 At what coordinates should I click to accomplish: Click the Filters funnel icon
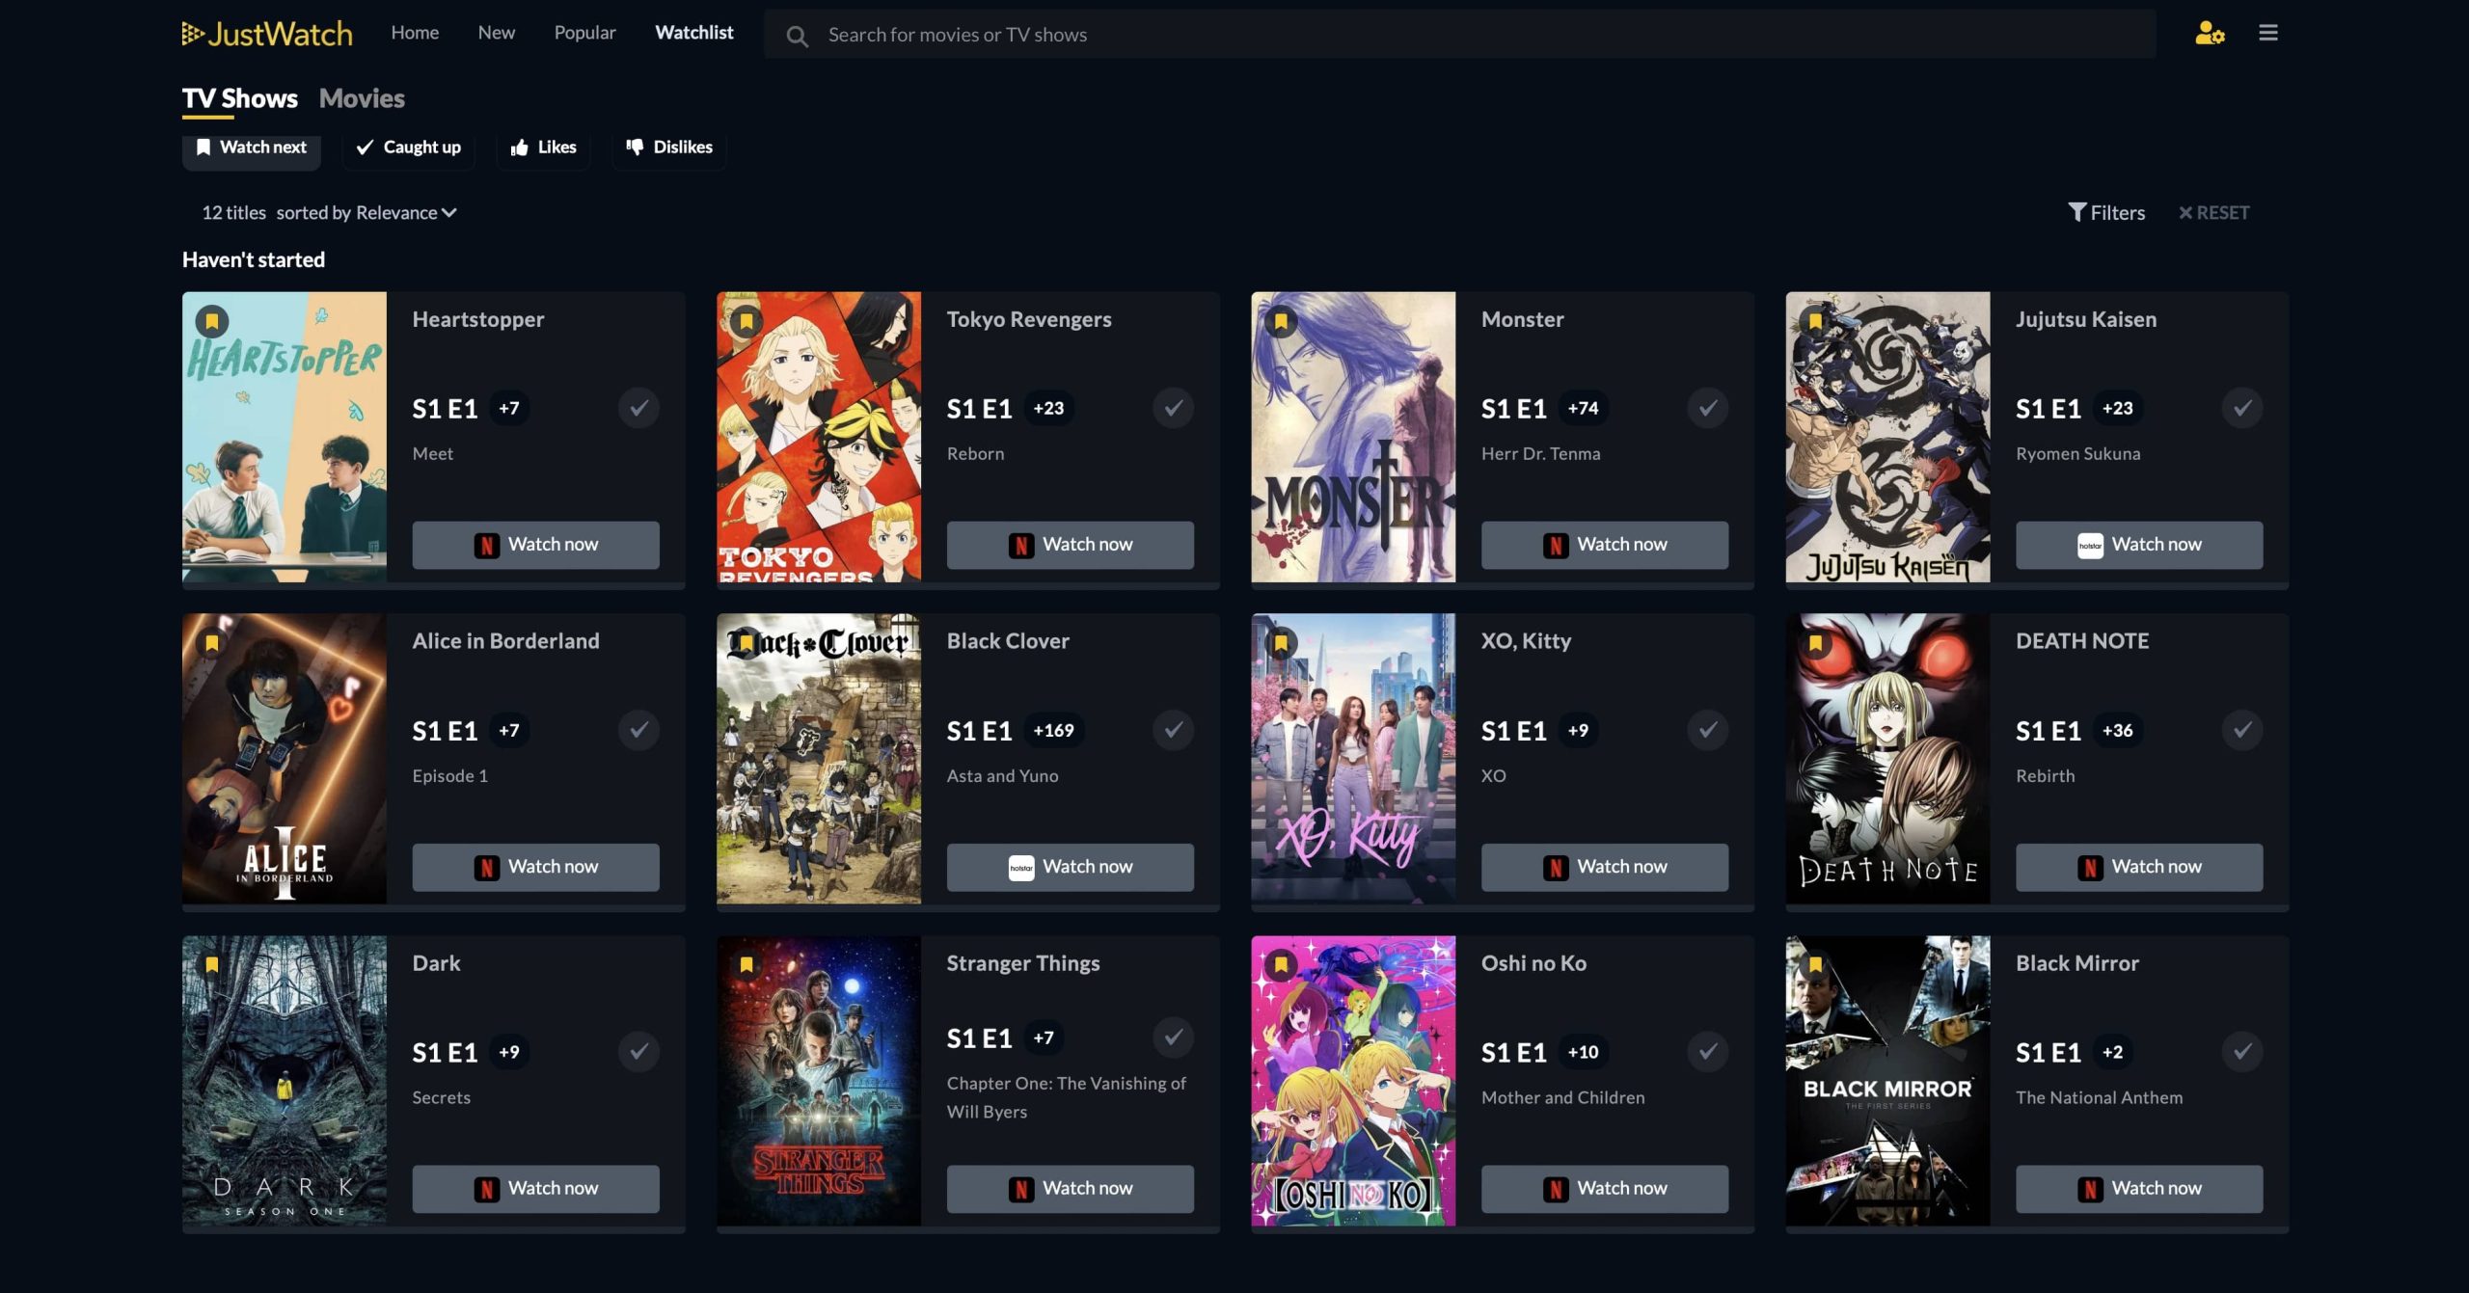click(x=2076, y=212)
